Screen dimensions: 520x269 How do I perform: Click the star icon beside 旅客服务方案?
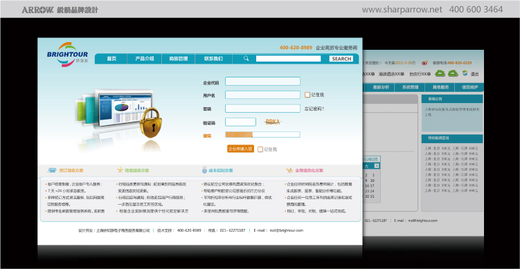coord(120,170)
